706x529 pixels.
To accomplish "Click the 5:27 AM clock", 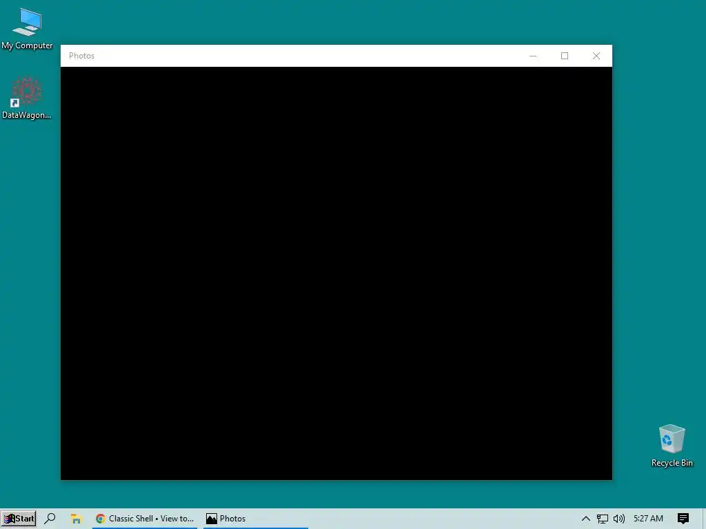I will [x=648, y=519].
